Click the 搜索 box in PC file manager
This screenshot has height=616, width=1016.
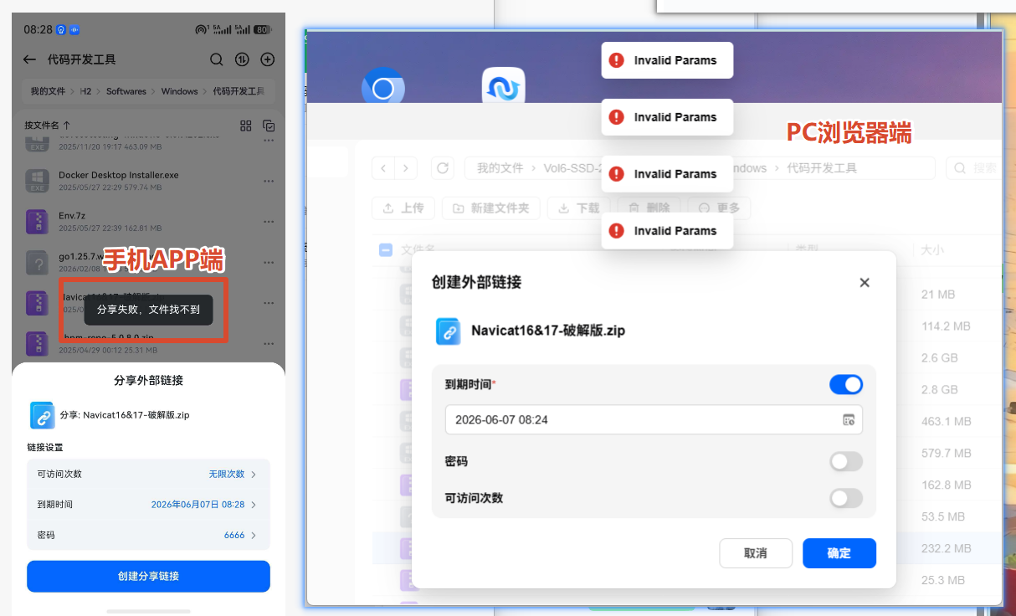975,168
